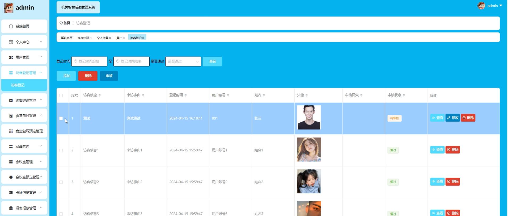Close the 修改密码 tab
This screenshot has width=508, height=216.
click(x=91, y=38)
